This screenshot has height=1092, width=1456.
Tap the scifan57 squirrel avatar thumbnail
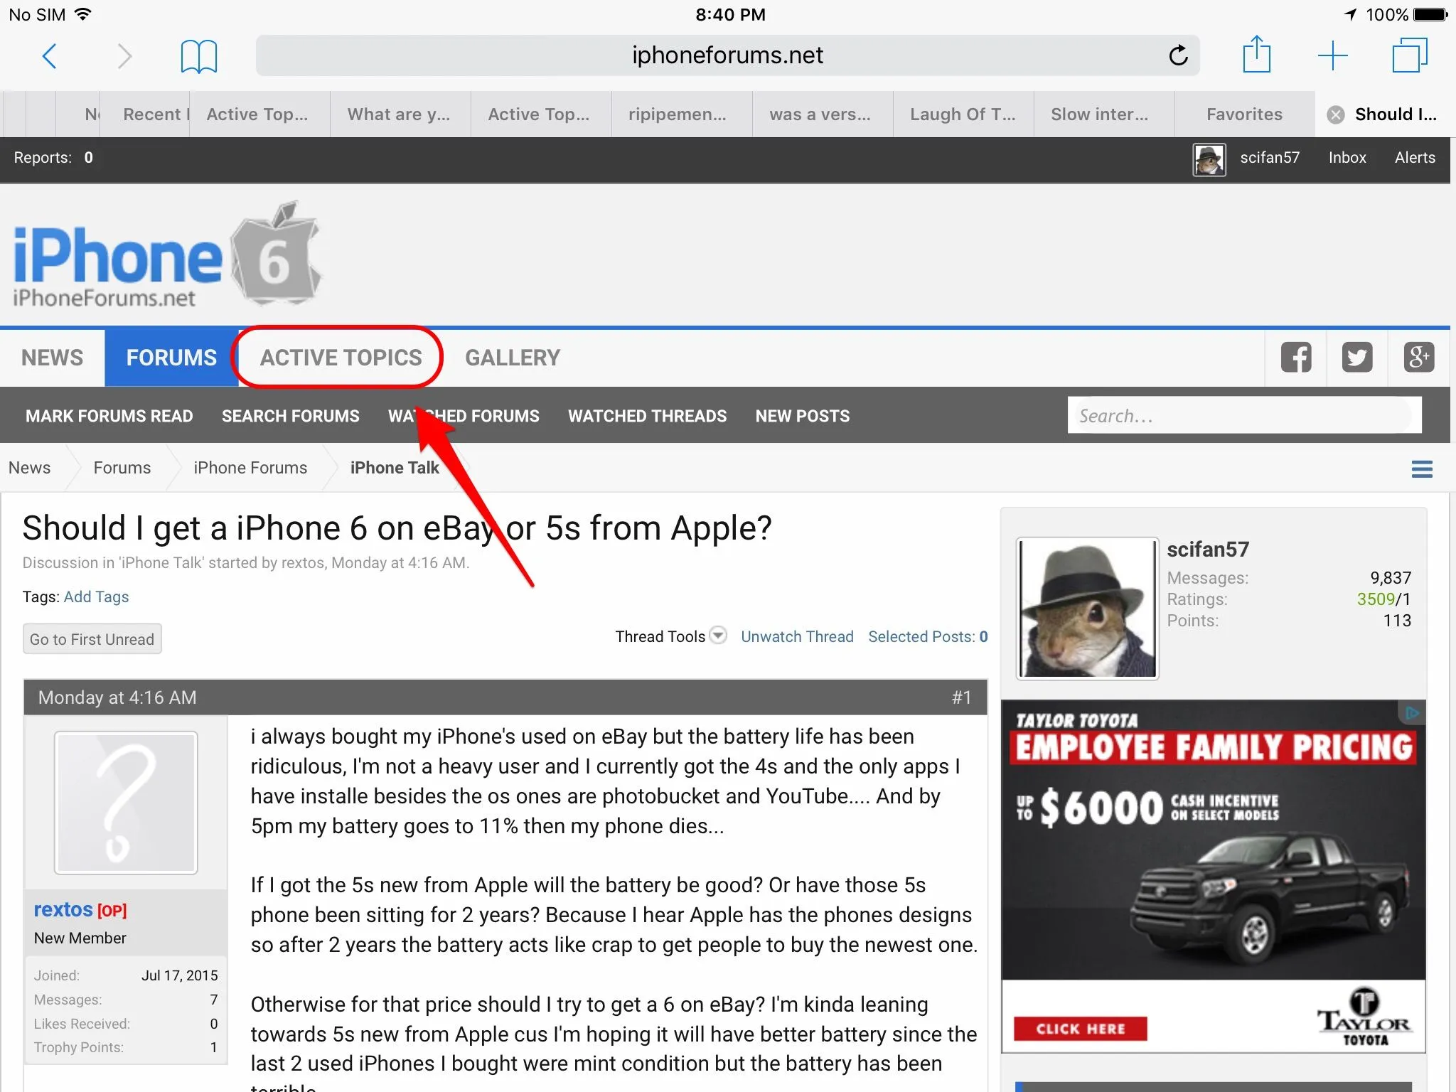click(1209, 159)
